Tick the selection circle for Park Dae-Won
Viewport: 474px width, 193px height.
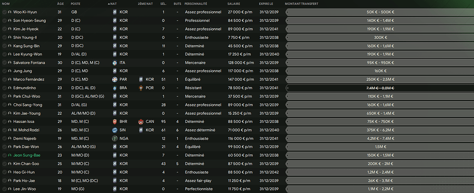point(4,147)
